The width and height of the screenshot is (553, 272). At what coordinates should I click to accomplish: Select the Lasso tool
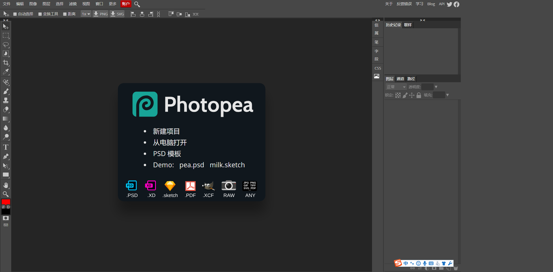pos(6,45)
